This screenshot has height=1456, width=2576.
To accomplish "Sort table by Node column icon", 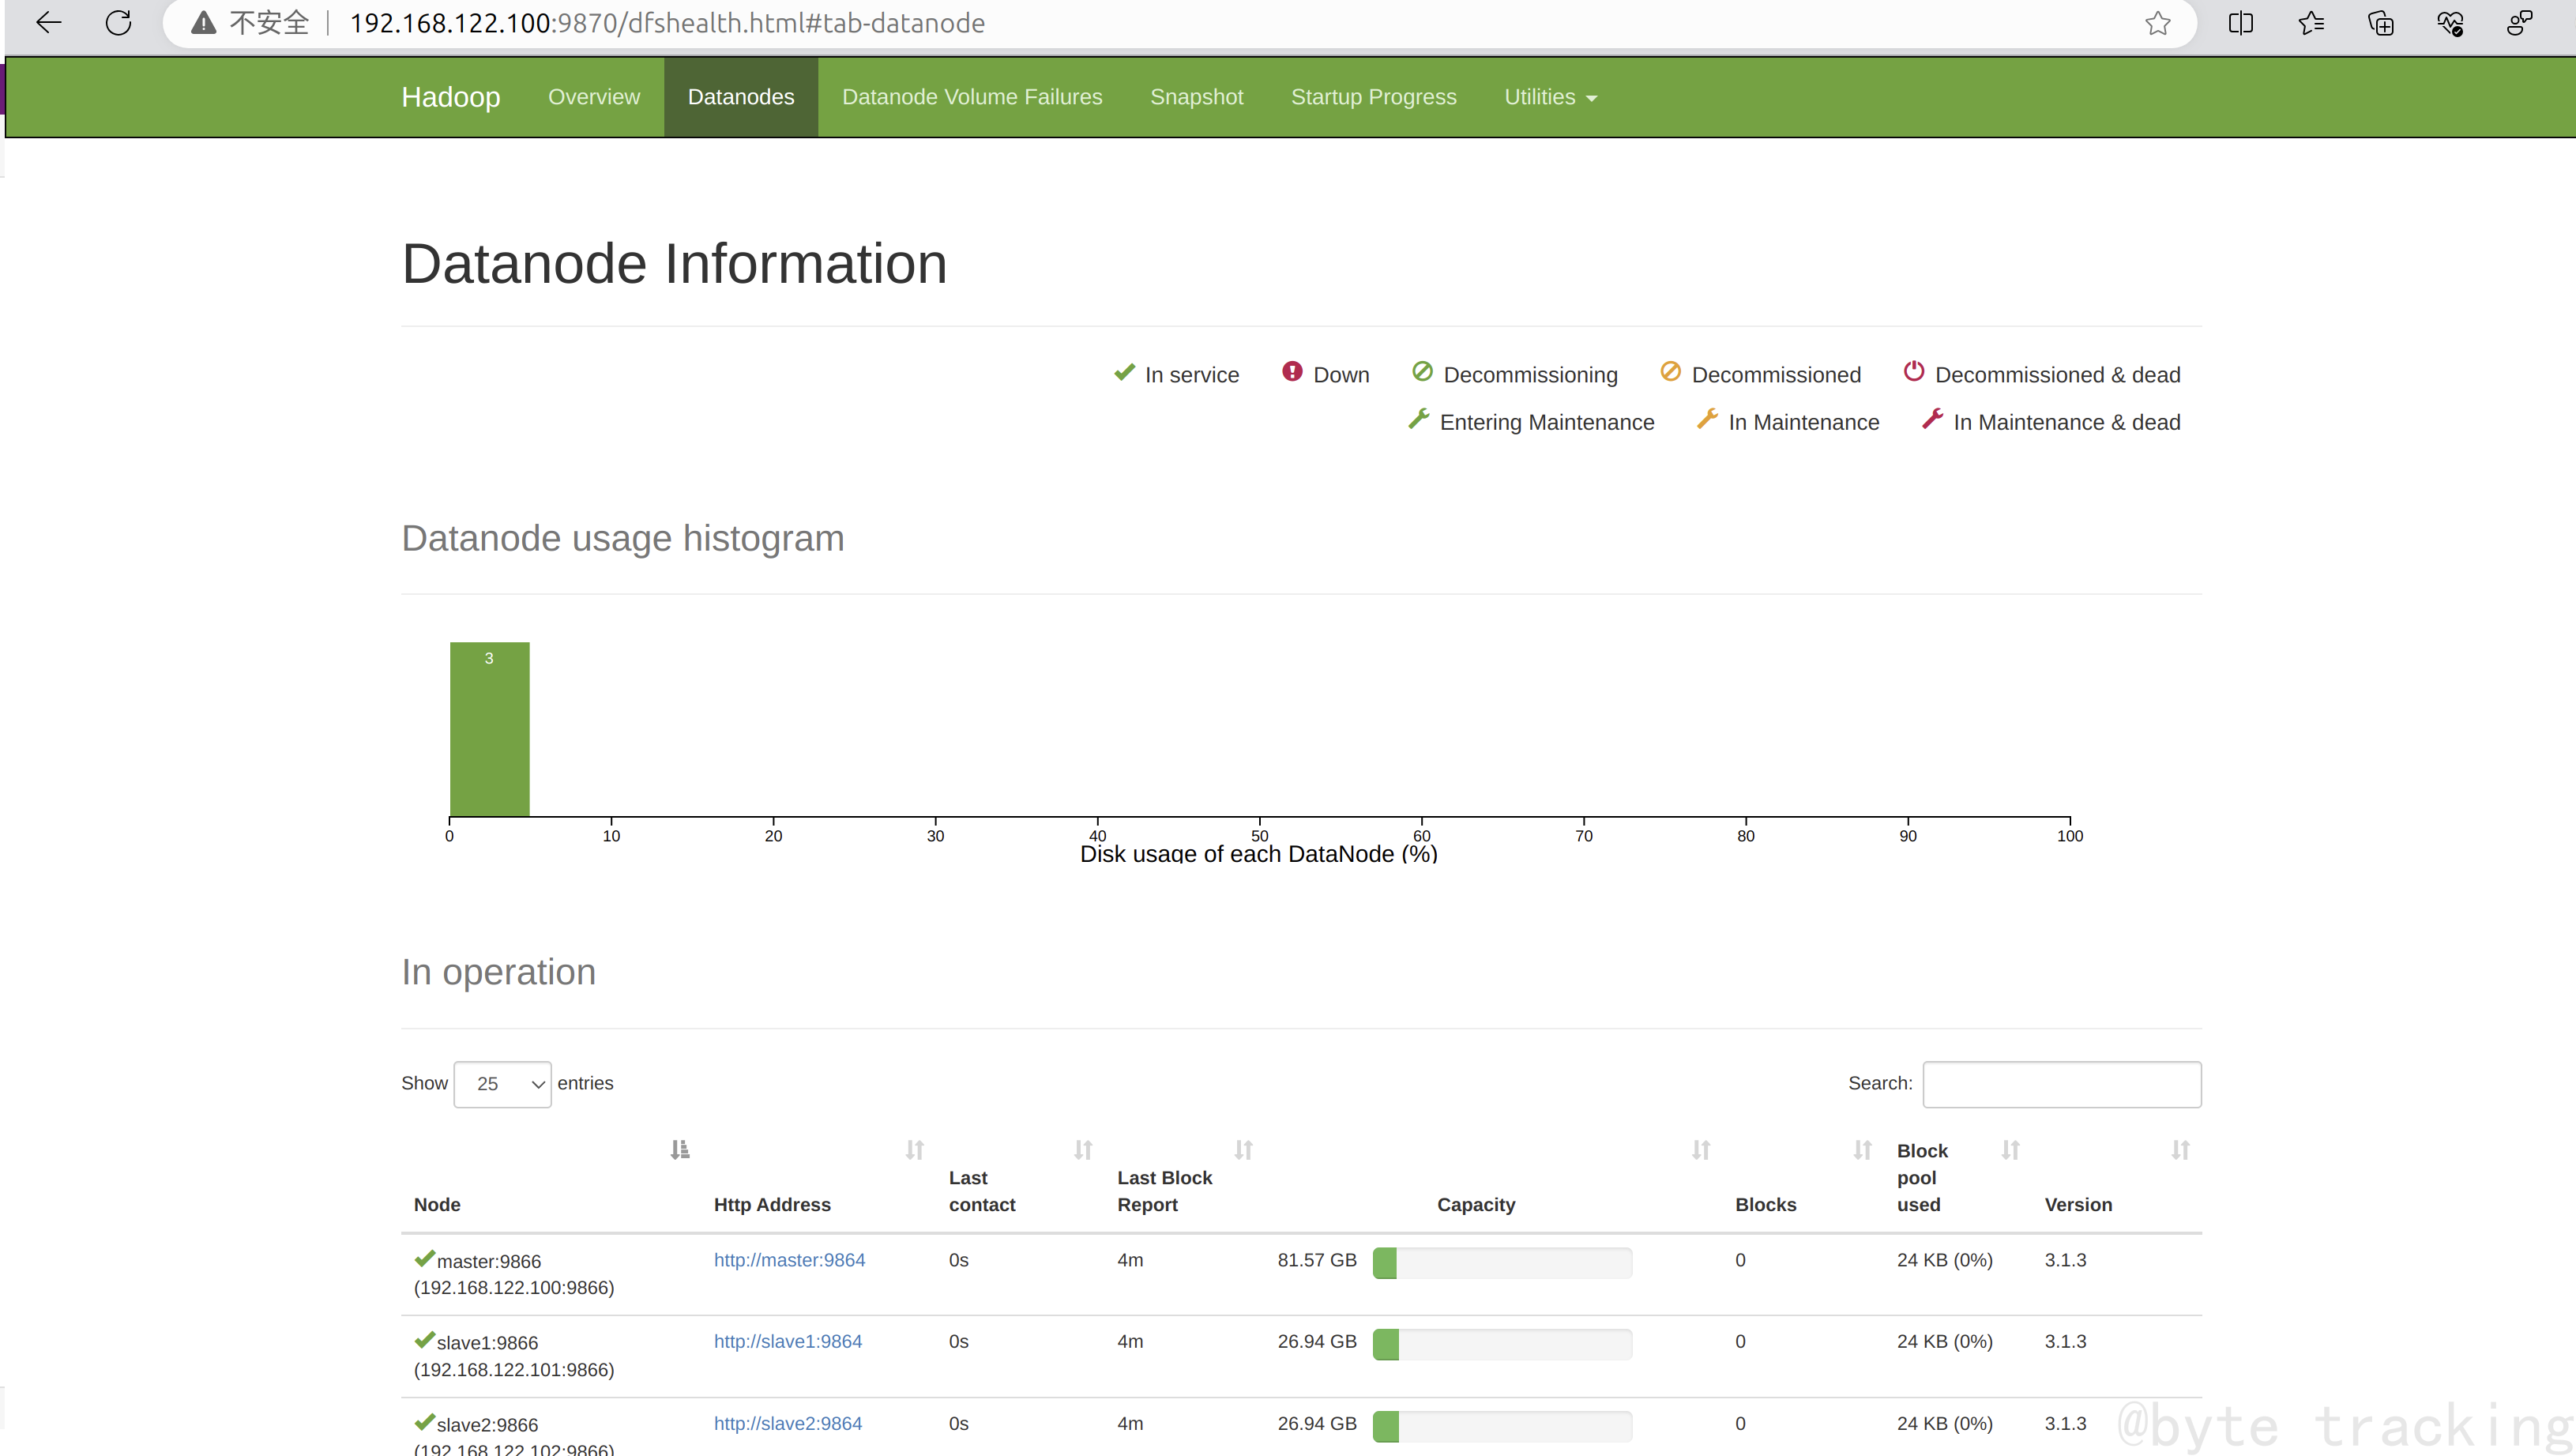I will [680, 1150].
